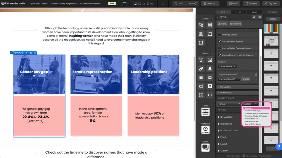Select the list lines tool in Basics
This screenshot has width=282, height=158.
click(x=201, y=77)
